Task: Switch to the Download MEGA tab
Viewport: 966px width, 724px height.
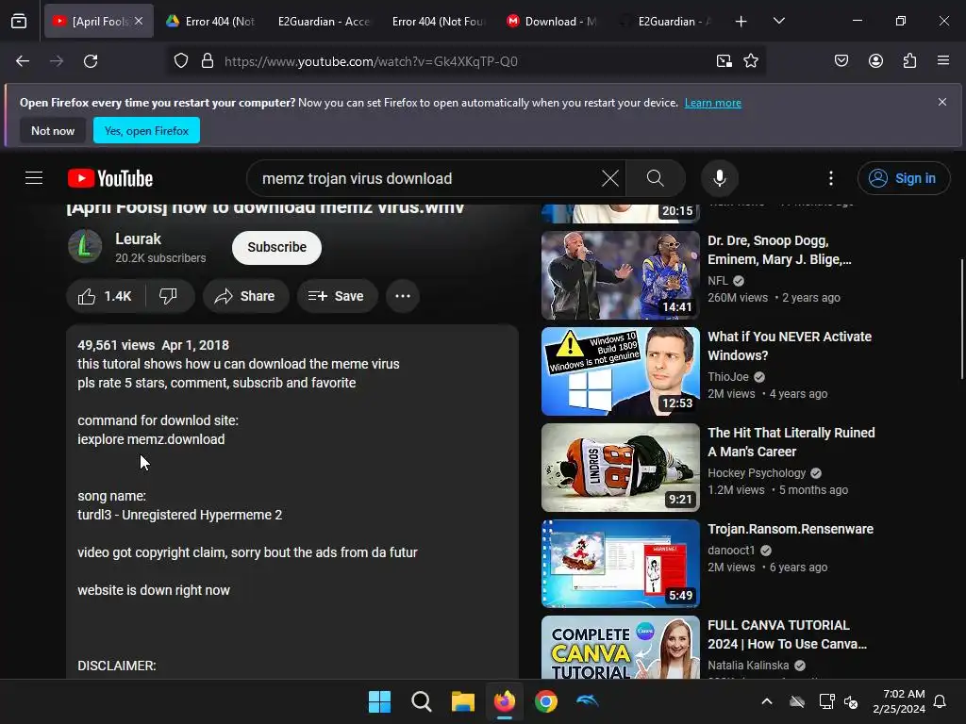Action: [x=553, y=22]
